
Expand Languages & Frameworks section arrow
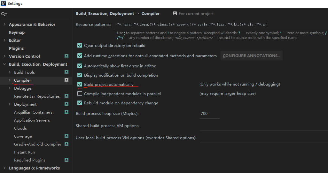(4, 168)
